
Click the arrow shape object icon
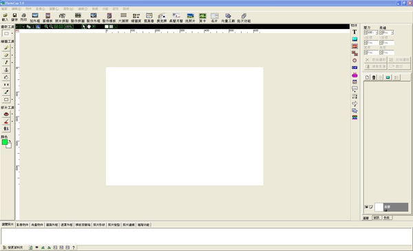tap(354, 103)
